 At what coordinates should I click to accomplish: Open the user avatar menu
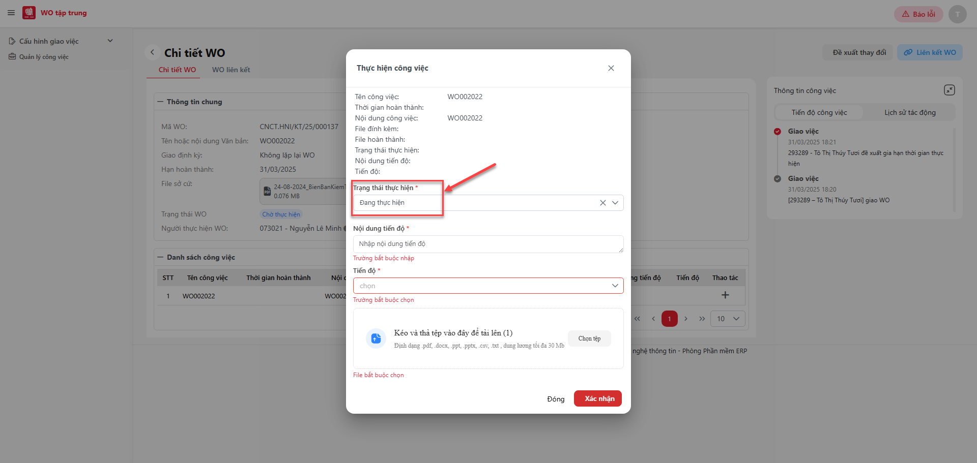click(957, 14)
